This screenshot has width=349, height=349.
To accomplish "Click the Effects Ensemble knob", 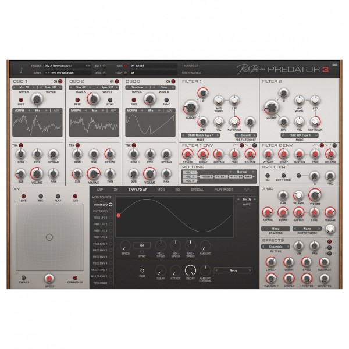I will (271, 279).
